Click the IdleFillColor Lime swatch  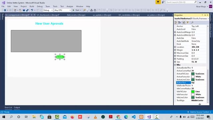point(193,92)
